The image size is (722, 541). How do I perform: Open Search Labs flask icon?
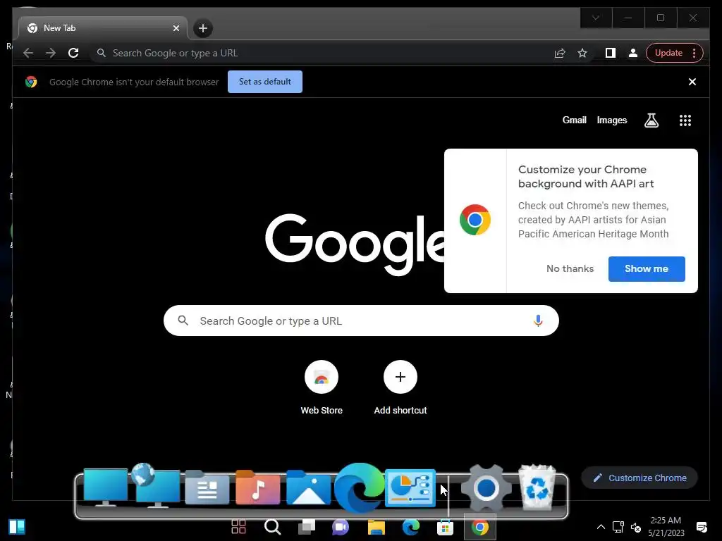[651, 120]
